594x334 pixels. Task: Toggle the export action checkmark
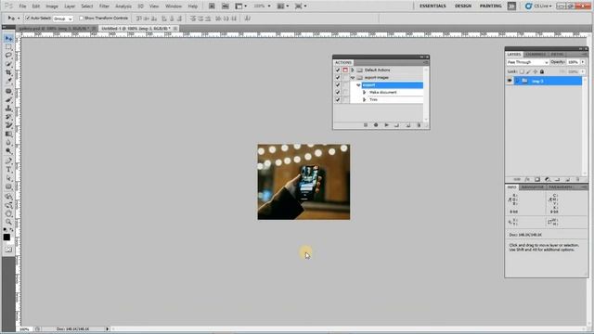338,84
